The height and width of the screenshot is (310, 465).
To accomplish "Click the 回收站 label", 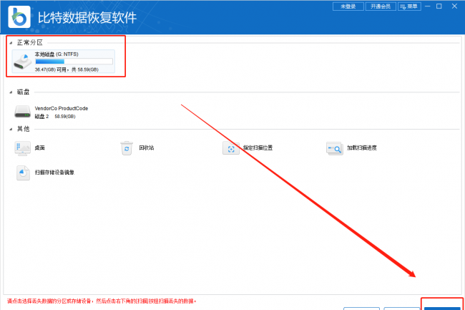I will tap(147, 147).
